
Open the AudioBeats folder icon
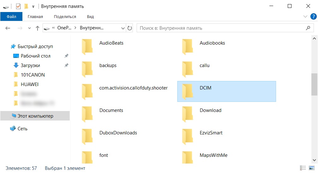tap(87, 47)
